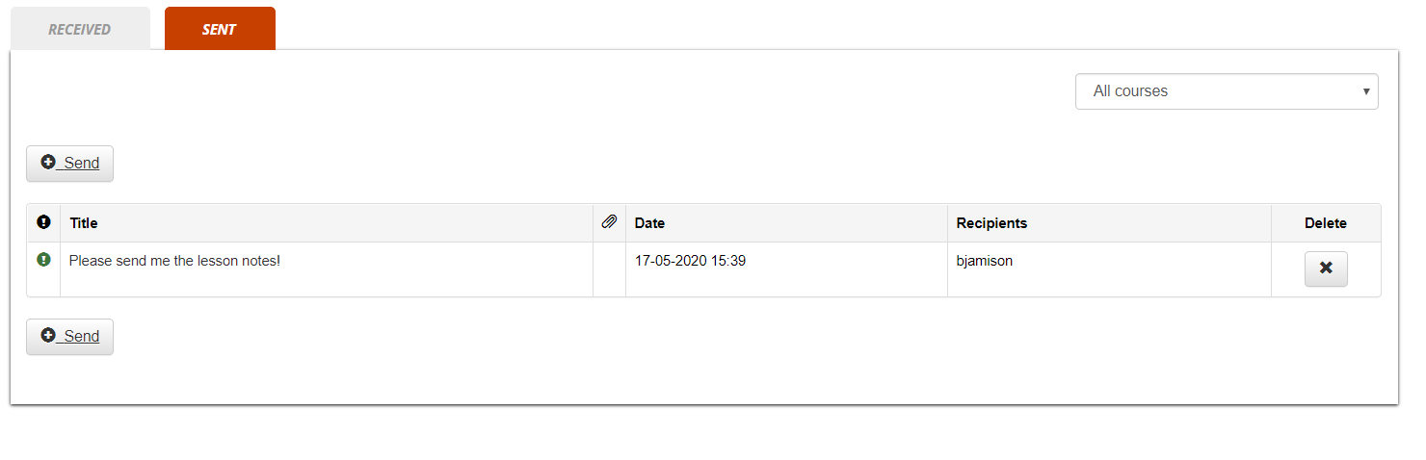Click the top Send button label
The width and height of the screenshot is (1426, 460).
82,164
